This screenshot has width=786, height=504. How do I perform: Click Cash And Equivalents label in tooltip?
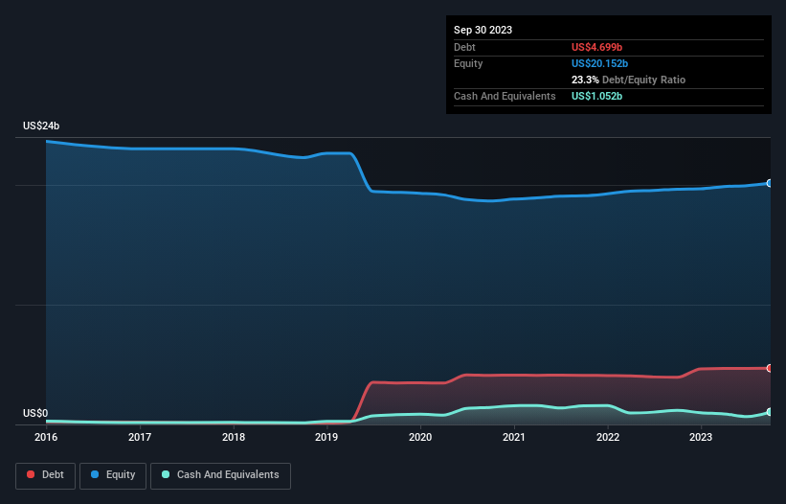[505, 96]
